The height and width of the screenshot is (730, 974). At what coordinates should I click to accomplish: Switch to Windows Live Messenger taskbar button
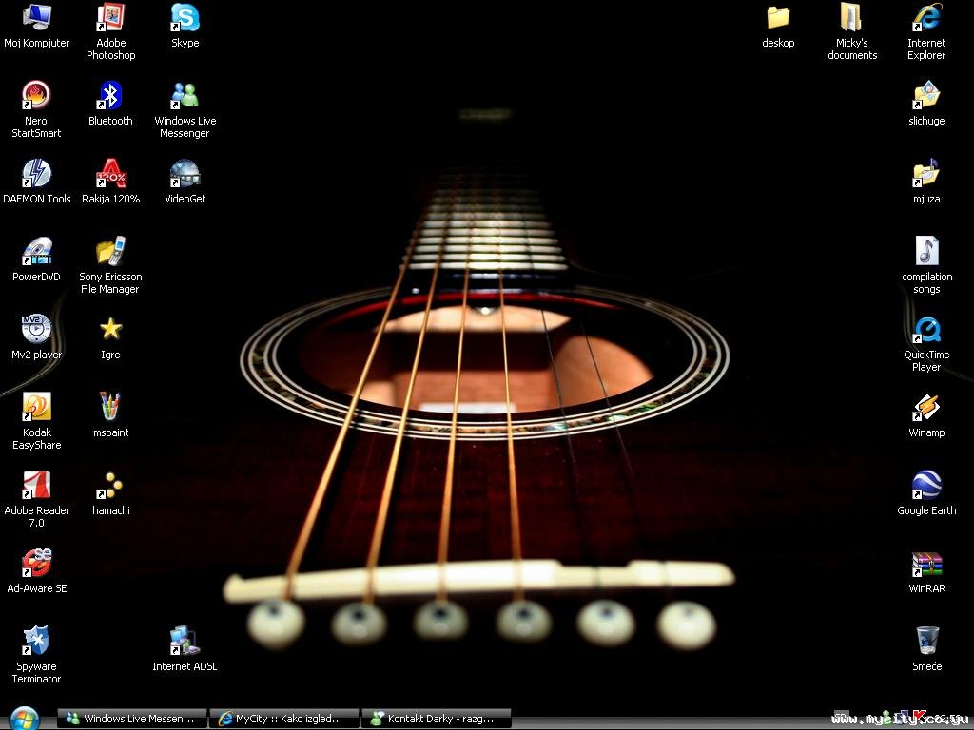pos(131,719)
